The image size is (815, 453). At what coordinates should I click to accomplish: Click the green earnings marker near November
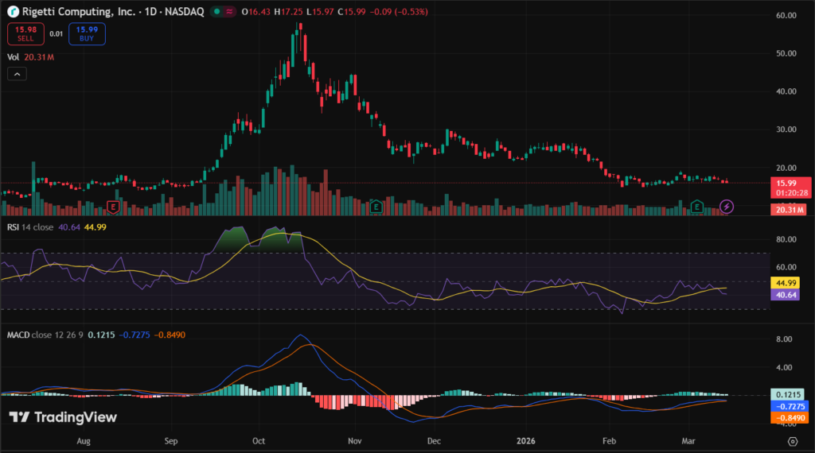[x=376, y=207]
